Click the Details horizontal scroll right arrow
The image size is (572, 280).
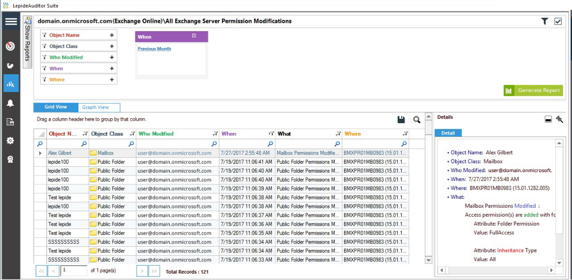coord(551,271)
